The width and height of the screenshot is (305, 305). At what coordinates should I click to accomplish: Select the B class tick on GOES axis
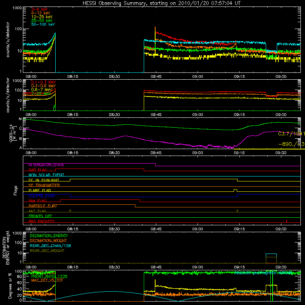point(20,139)
